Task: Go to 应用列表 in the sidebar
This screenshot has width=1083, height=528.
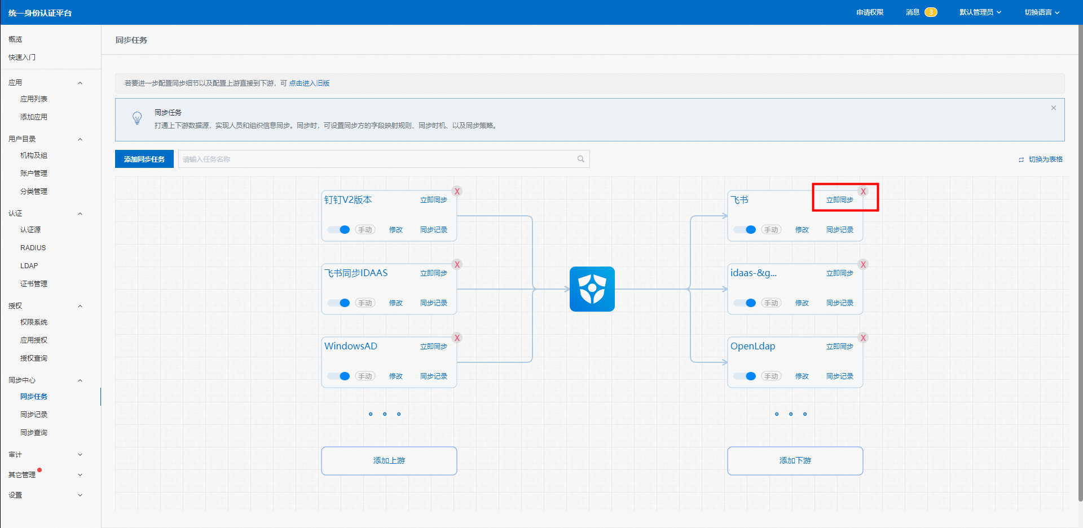Action: (34, 99)
